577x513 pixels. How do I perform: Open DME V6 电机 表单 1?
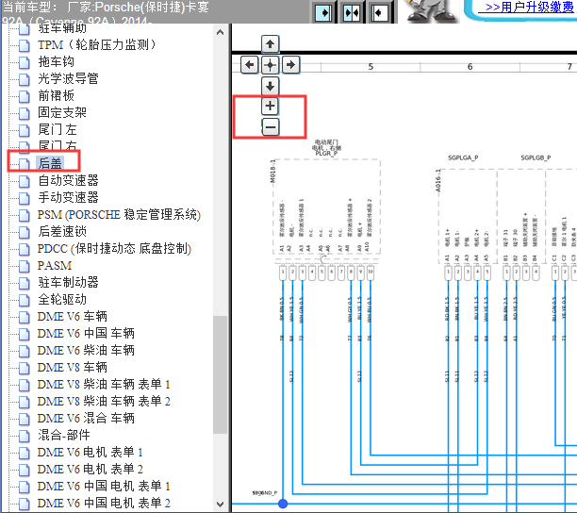click(x=90, y=452)
